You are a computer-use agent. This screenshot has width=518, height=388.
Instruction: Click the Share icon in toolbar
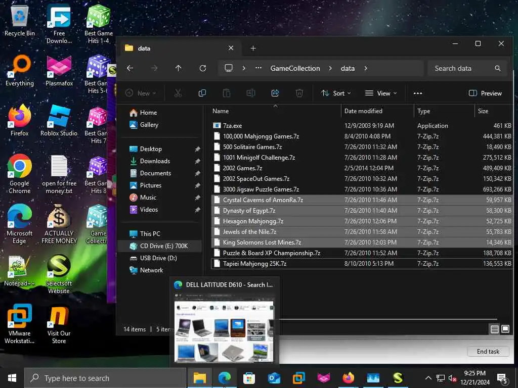tap(275, 93)
